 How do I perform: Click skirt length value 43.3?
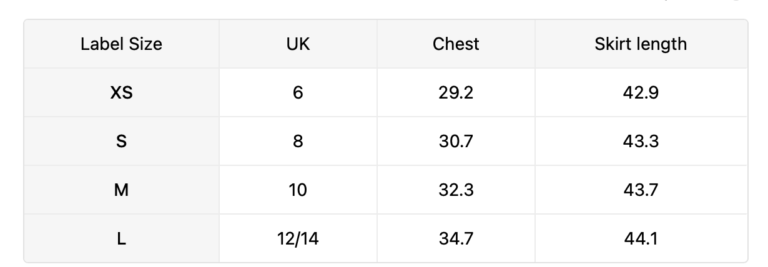click(641, 141)
